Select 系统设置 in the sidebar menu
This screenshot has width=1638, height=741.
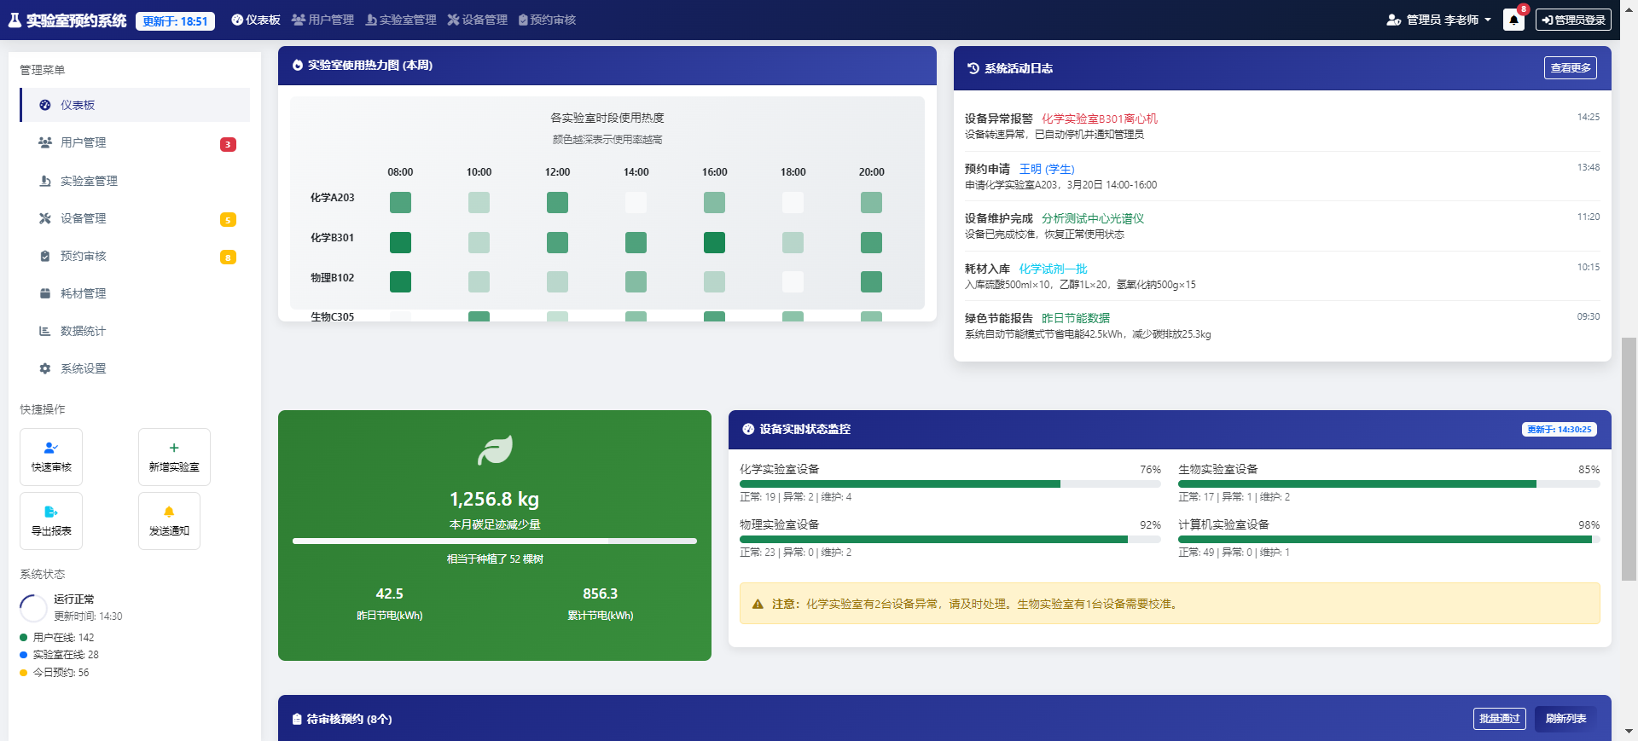135,368
